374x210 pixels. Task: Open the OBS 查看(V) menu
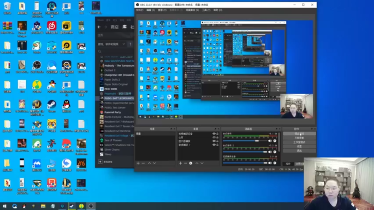pyautogui.click(x=162, y=10)
